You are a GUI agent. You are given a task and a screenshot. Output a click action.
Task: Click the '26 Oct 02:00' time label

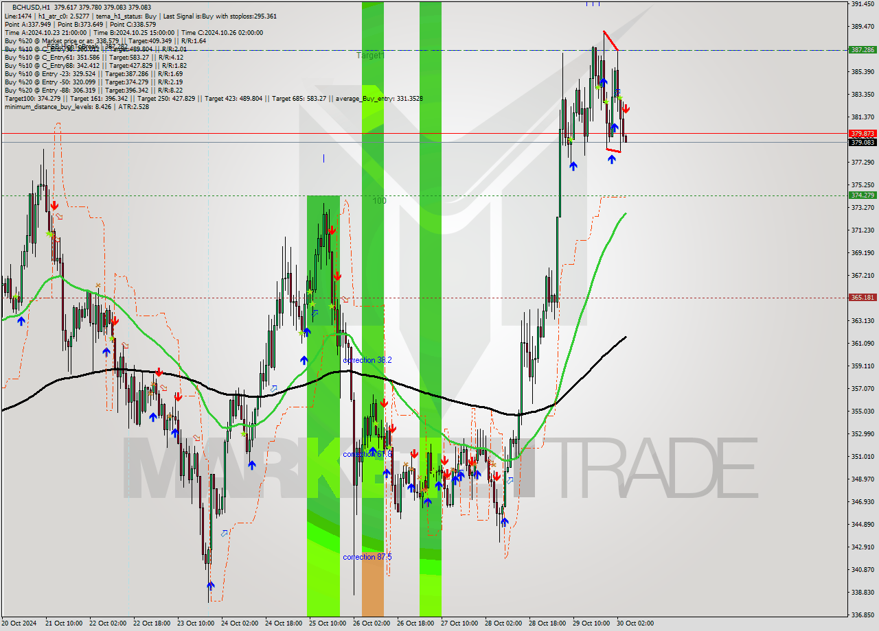point(371,623)
